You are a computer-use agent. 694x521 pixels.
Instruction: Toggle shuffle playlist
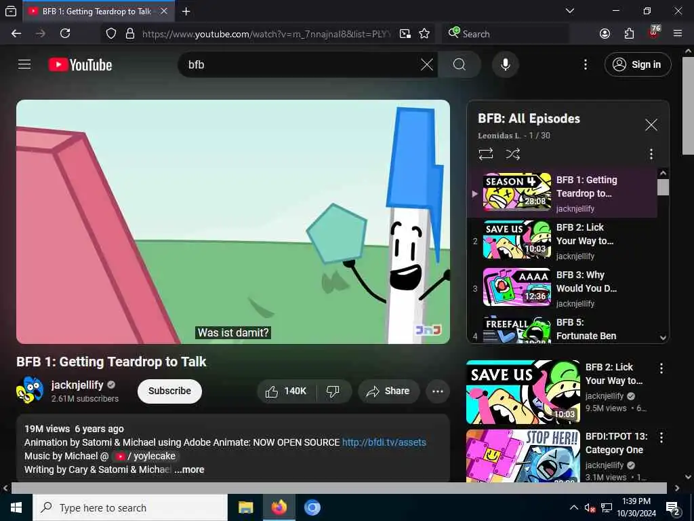tap(512, 154)
